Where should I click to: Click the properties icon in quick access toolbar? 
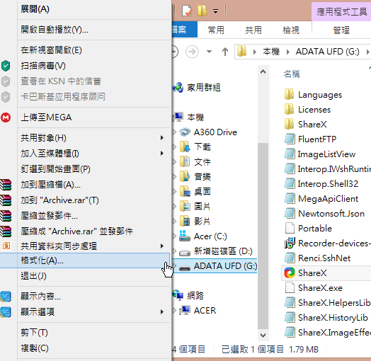point(187,11)
